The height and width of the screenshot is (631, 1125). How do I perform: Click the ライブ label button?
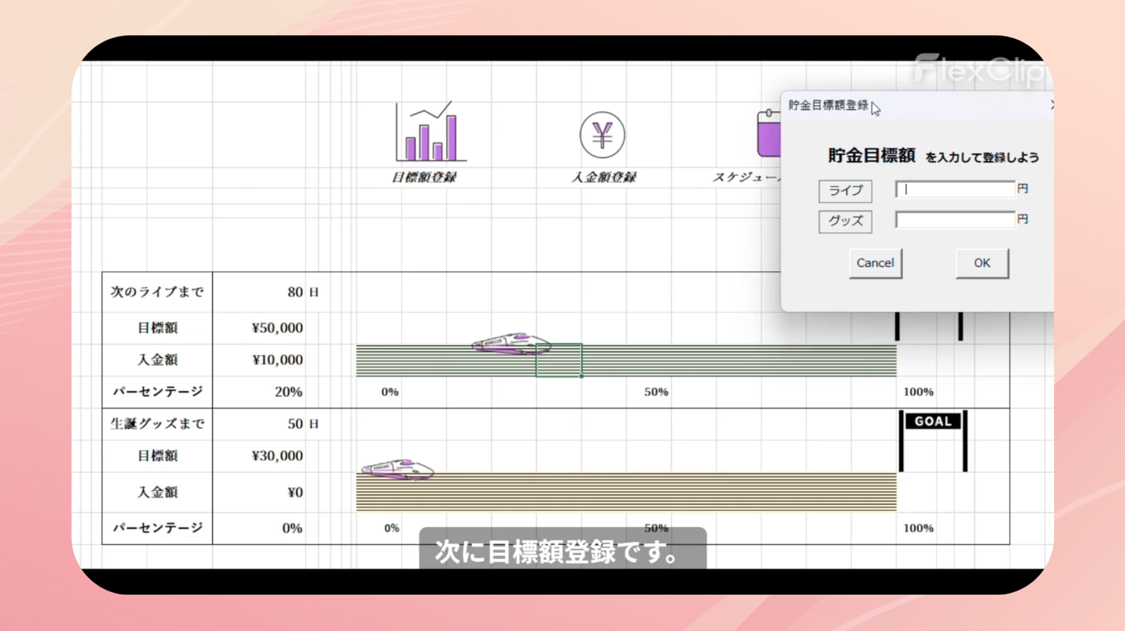(x=845, y=190)
